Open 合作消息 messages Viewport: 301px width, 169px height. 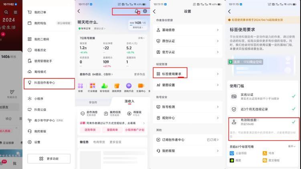[89, 113]
